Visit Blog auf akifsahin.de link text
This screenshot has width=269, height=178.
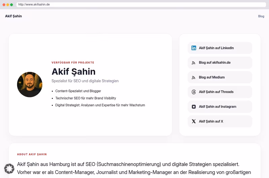(215, 63)
